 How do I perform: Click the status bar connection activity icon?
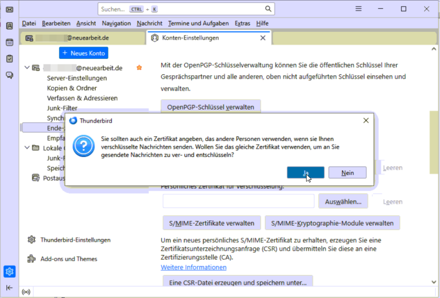26,292
